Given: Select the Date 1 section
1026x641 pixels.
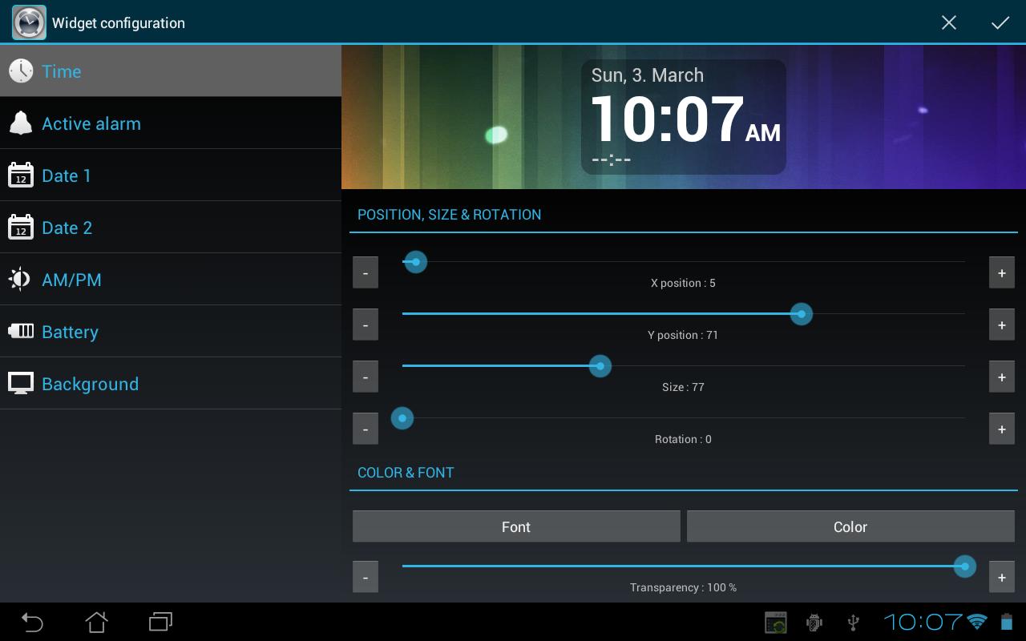Looking at the screenshot, I should coord(171,175).
